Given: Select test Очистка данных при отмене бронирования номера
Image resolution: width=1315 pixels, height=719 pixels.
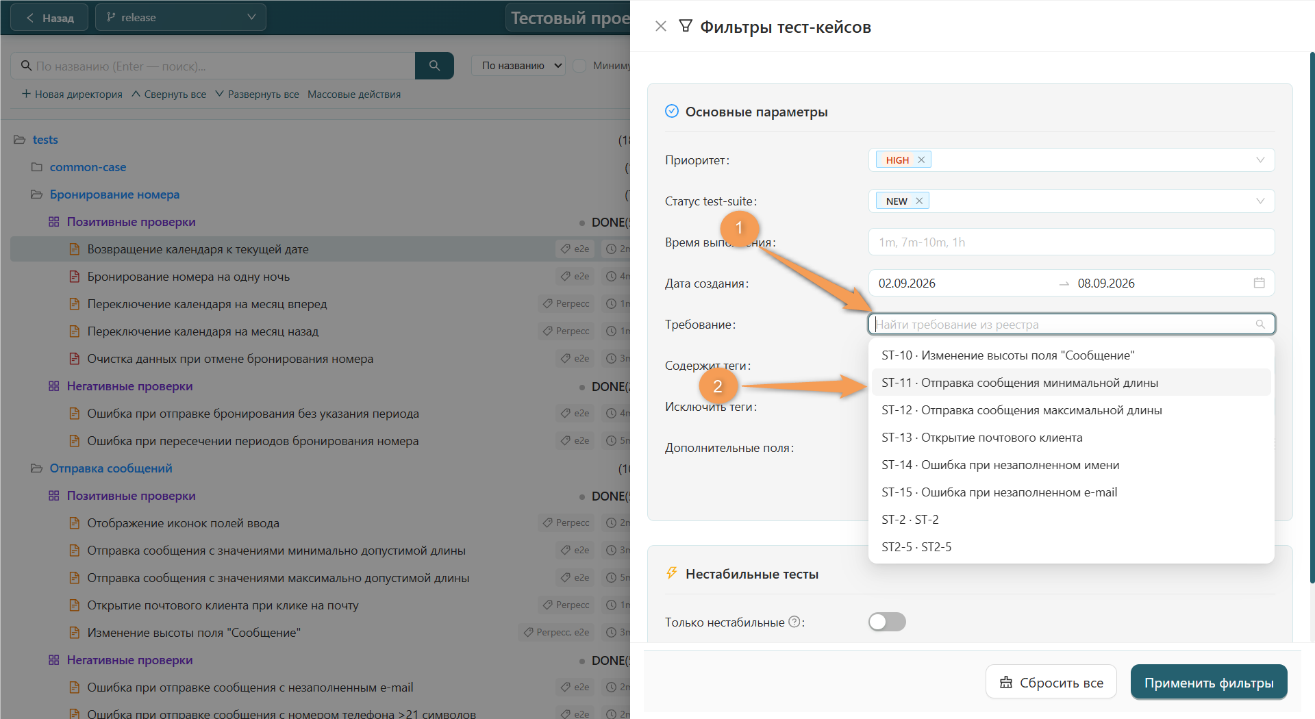Looking at the screenshot, I should [x=230, y=359].
